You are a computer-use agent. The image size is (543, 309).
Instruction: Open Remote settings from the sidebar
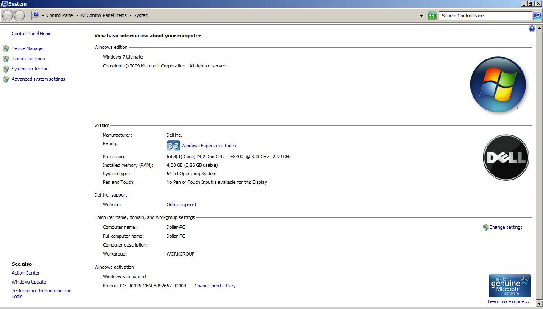click(28, 59)
